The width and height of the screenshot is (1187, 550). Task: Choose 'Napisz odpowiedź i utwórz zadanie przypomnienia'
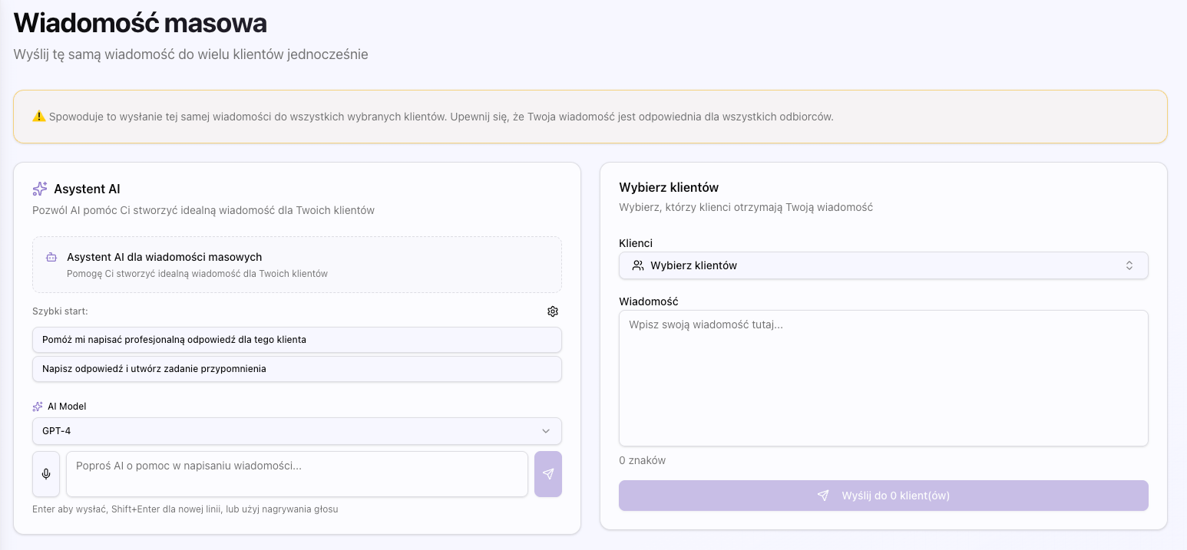pyautogui.click(x=296, y=369)
